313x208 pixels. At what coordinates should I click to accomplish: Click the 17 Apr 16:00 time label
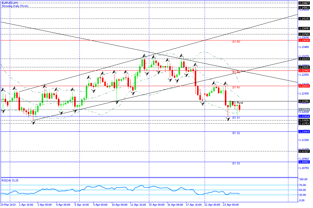pos(194,205)
